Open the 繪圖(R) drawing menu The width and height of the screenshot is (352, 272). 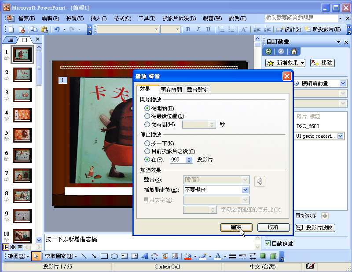coord(18,256)
